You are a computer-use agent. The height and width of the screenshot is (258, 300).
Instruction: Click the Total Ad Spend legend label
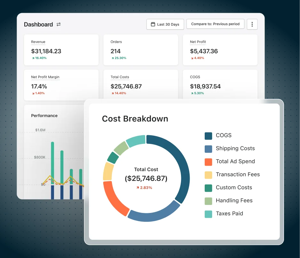coord(235,161)
